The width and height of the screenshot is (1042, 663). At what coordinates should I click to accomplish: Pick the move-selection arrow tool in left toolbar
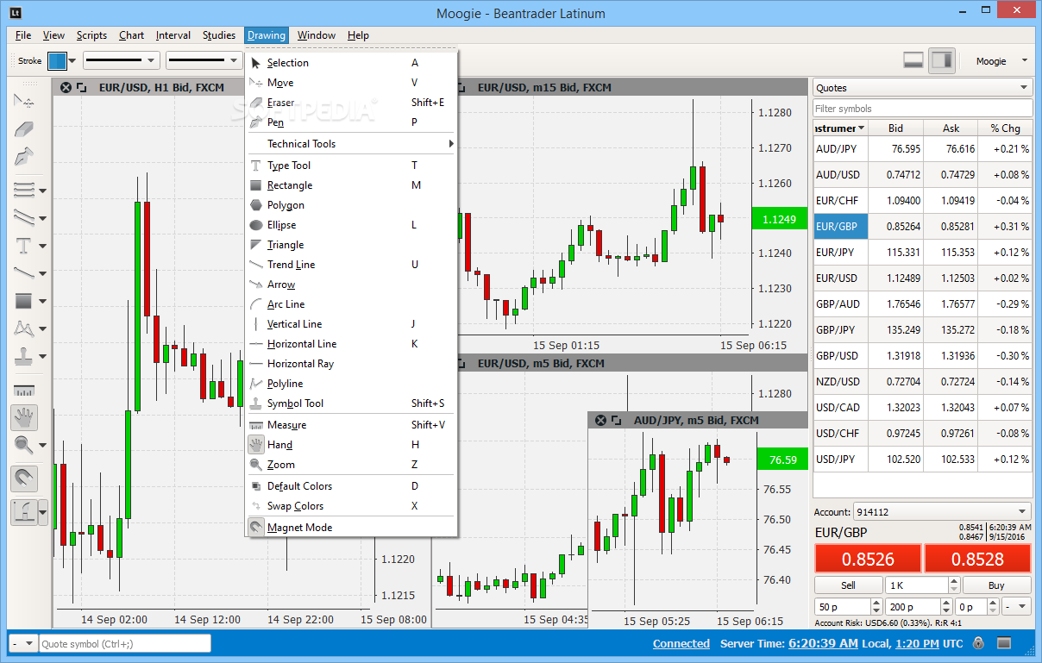(x=24, y=101)
